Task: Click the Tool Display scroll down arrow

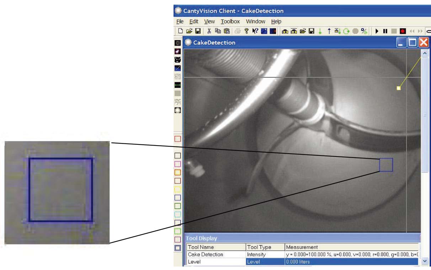Action: 424,261
